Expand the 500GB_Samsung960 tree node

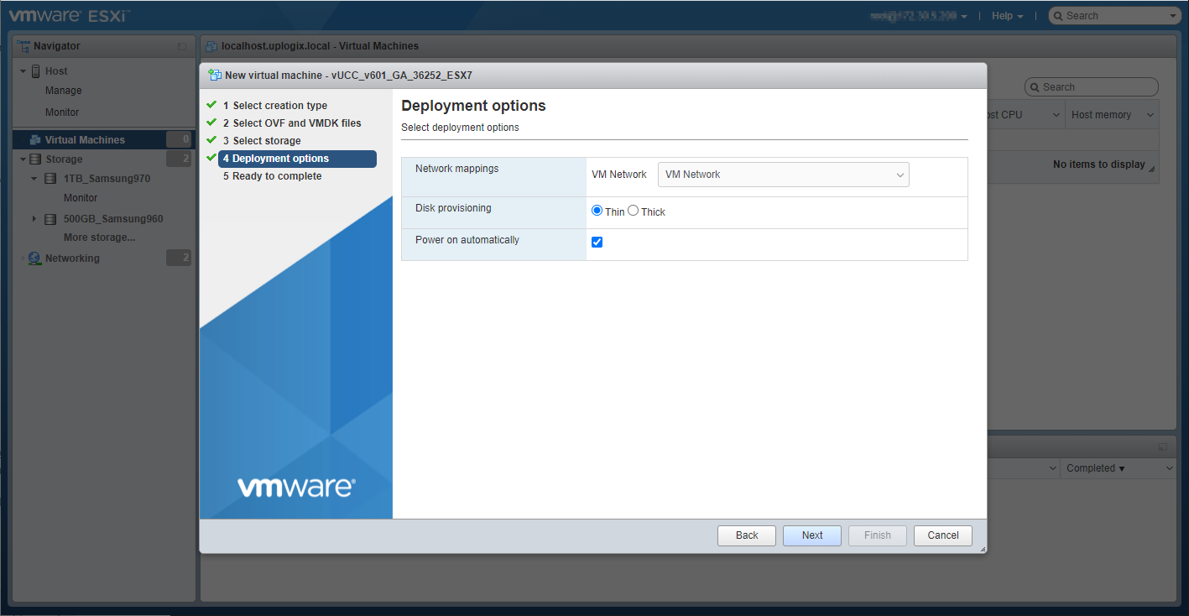[x=34, y=219]
